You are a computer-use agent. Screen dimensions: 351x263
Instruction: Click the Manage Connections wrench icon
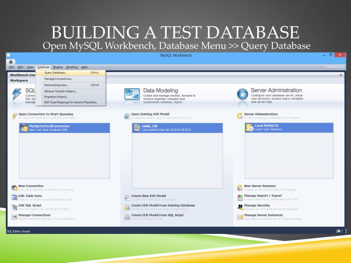click(x=14, y=217)
